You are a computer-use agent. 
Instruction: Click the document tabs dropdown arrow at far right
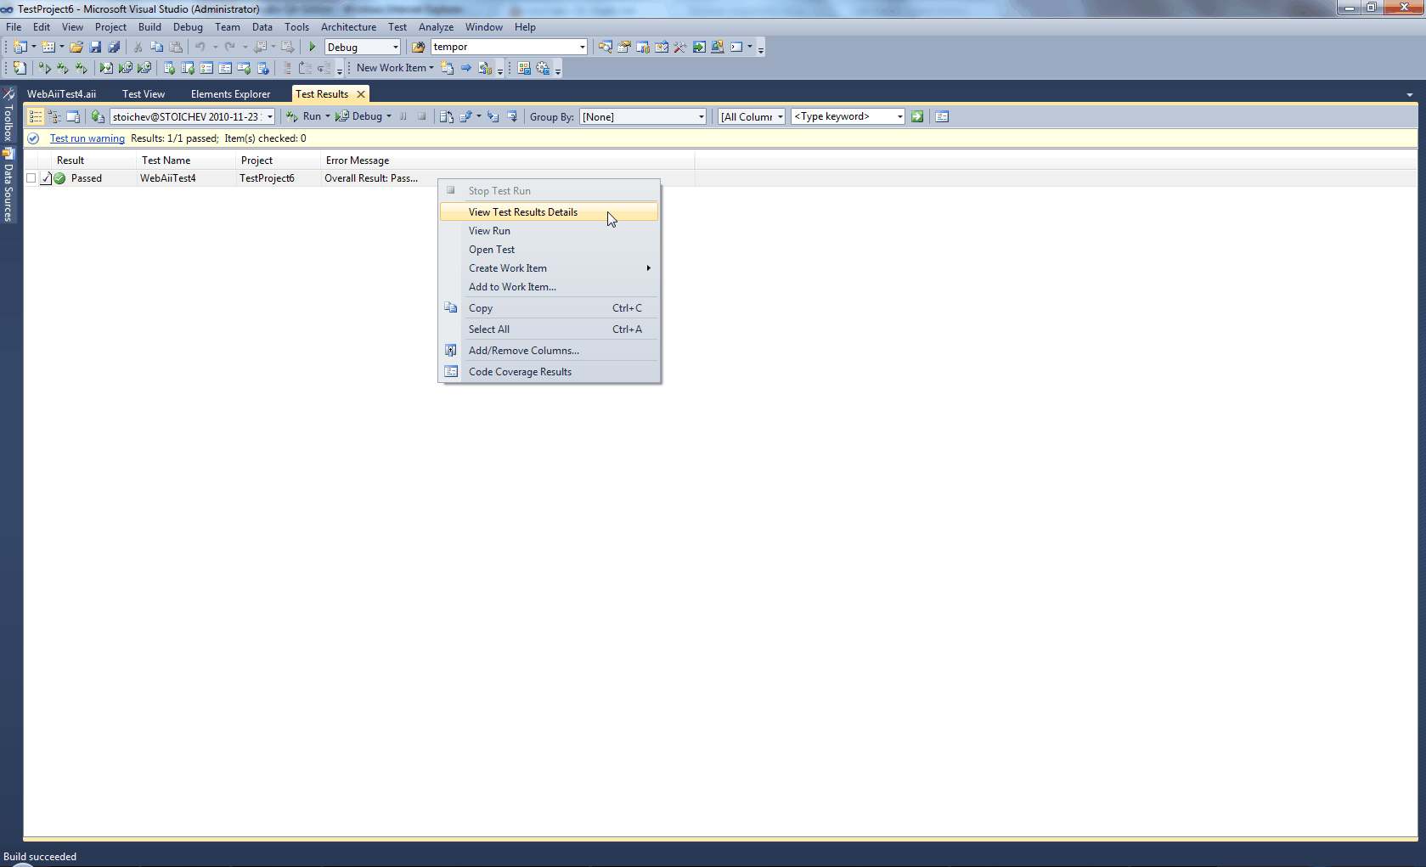(1410, 95)
